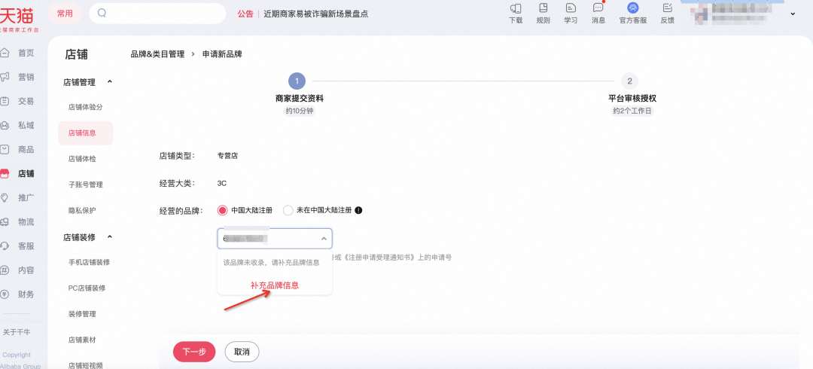Select 未在中国大陆注册 radio button
Image resolution: width=813 pixels, height=369 pixels.
coord(288,210)
